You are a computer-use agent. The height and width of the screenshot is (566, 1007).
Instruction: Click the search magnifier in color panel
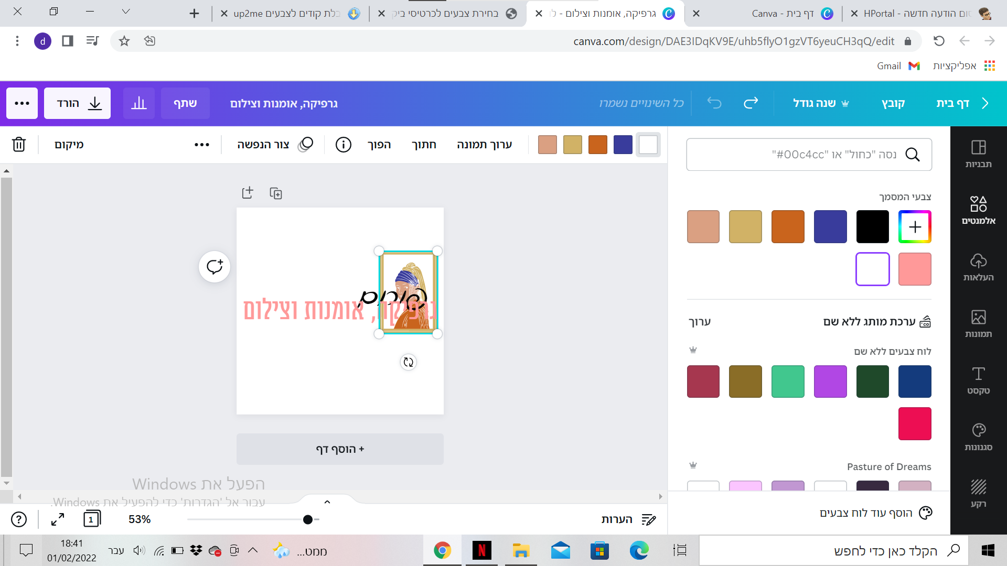(913, 155)
